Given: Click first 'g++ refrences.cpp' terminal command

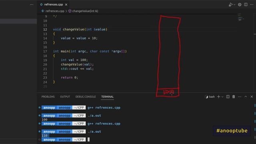Looking at the screenshot, I should point(104,108).
